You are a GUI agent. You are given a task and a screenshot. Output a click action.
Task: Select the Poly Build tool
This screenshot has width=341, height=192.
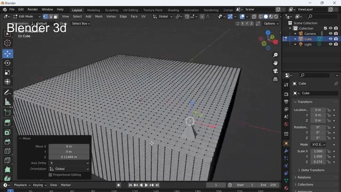(x=7, y=170)
